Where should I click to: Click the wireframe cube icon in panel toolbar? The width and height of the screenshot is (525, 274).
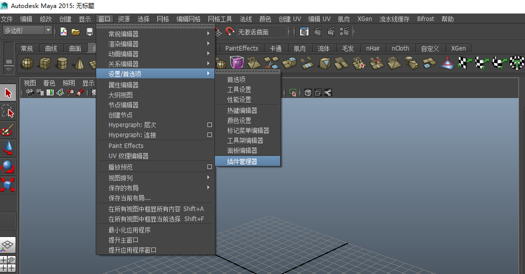point(308,92)
